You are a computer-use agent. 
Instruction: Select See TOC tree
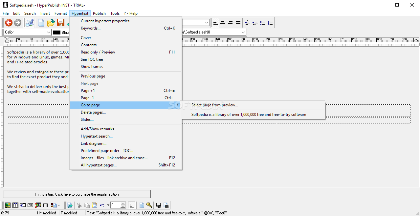pyautogui.click(x=125, y=59)
